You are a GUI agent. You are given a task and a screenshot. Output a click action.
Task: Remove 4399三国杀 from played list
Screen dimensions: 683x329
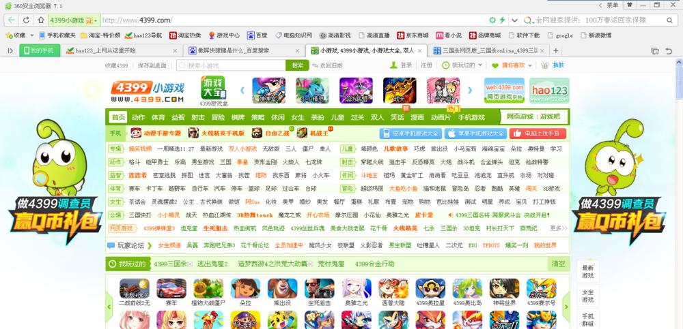click(189, 264)
